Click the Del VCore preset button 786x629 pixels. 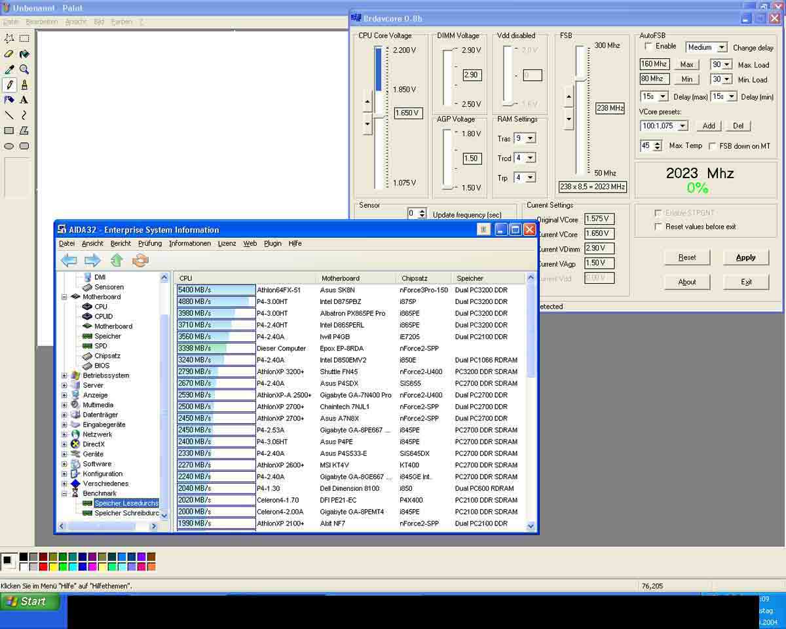[x=738, y=126]
